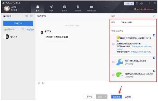Toggle the checkbox on the text reply item
The height and width of the screenshot is (101, 158).
(154, 35)
